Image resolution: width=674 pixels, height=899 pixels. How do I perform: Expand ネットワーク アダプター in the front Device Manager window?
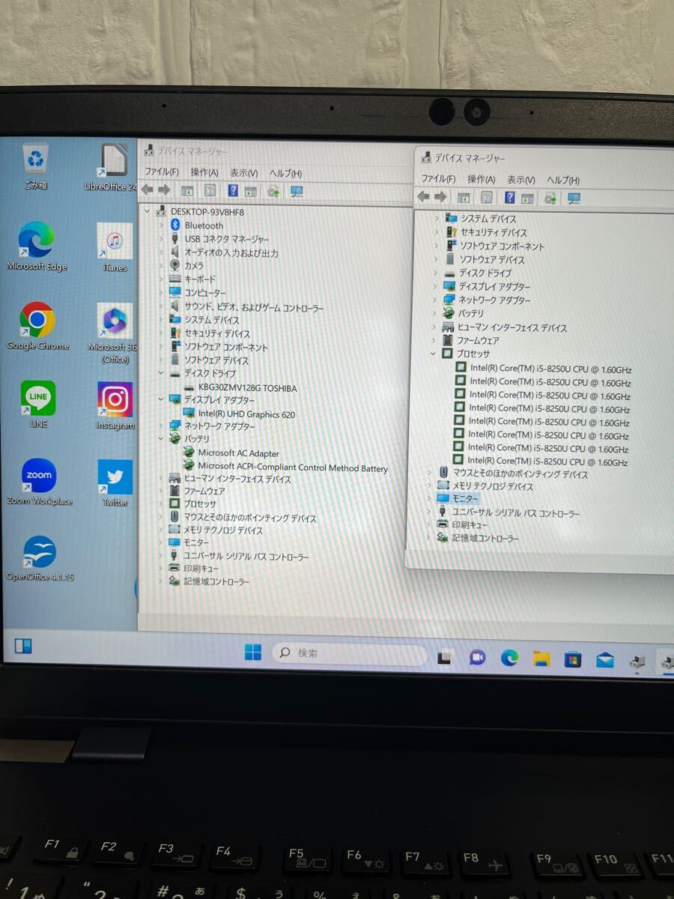point(434,300)
